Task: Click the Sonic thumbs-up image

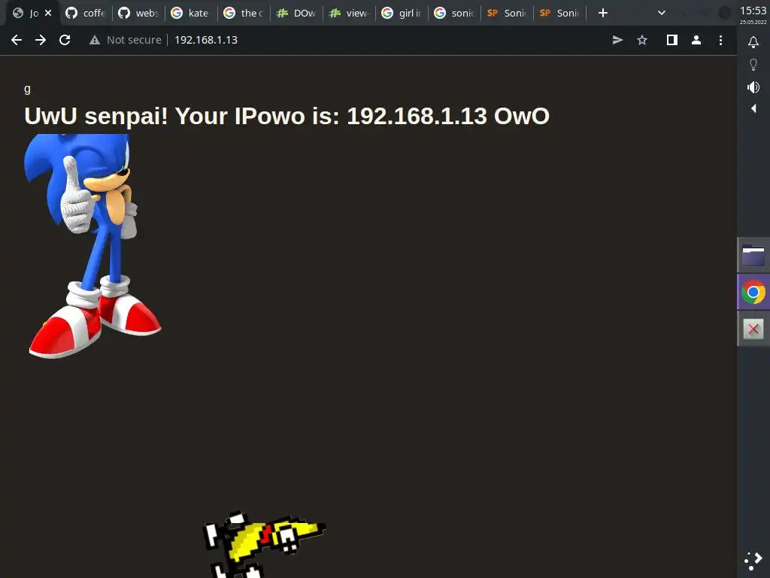Action: (x=92, y=246)
